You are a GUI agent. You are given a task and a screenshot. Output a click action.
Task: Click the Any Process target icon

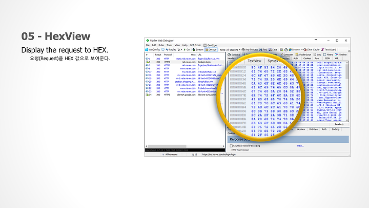click(243, 50)
